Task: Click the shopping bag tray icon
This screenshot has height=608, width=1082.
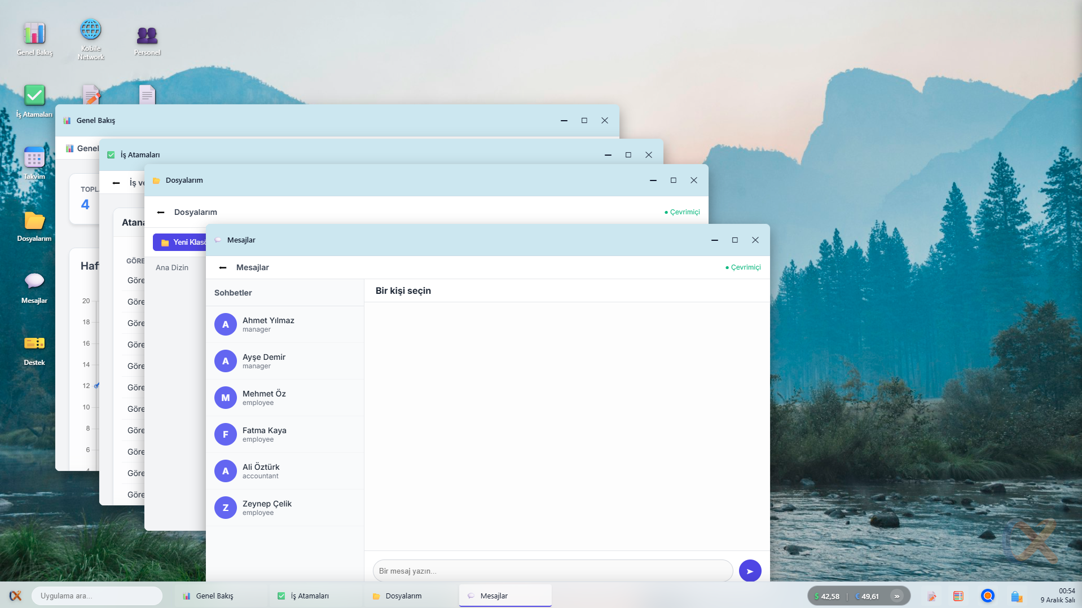Action: point(1017,596)
